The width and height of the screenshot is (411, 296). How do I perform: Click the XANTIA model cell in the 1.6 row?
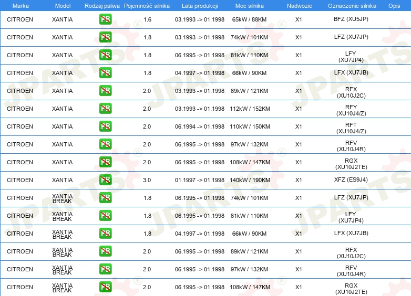pos(62,19)
